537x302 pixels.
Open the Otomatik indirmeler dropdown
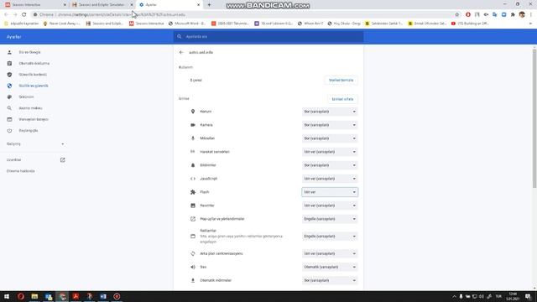[x=330, y=280]
